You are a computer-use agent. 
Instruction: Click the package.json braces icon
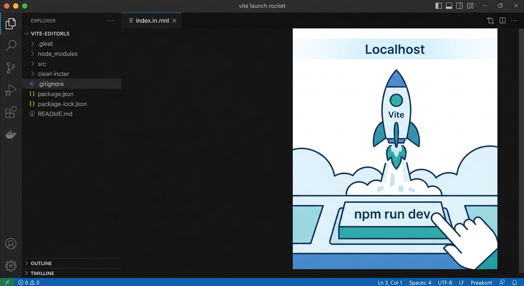tap(32, 94)
